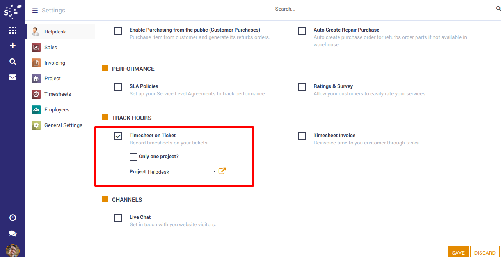Open the Invoicing settings tab
Screen dimensions: 501x257
55,63
